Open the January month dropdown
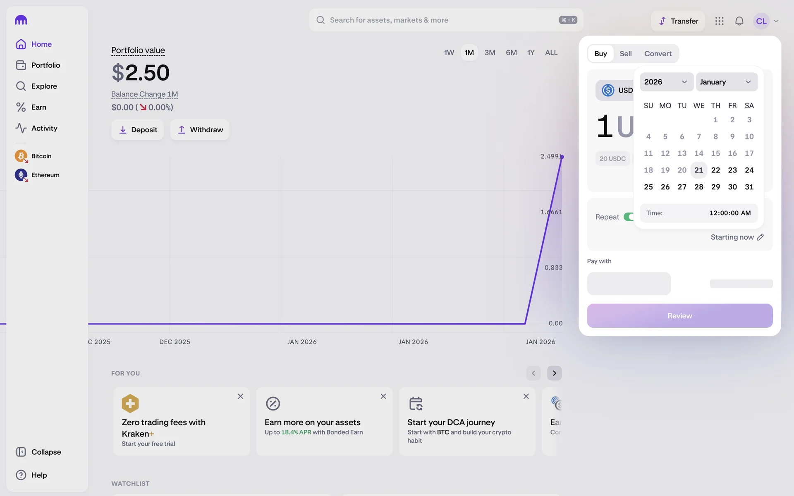This screenshot has height=496, width=794. click(x=726, y=82)
